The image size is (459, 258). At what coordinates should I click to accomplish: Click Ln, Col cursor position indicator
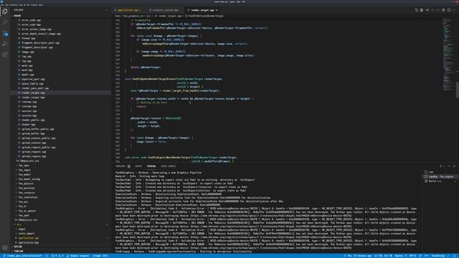tap(383, 256)
